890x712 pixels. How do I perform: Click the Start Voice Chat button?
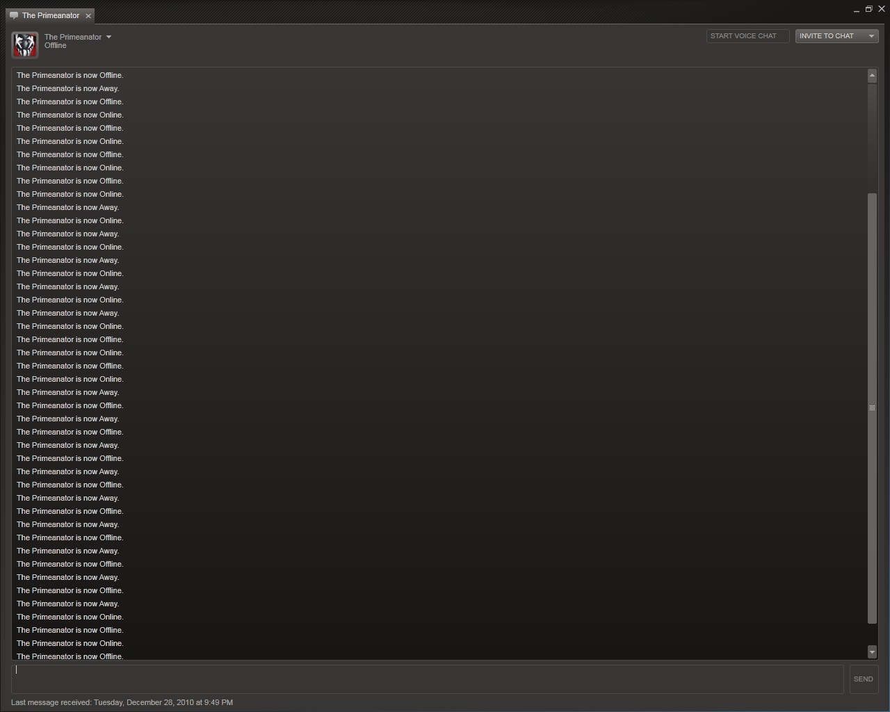pyautogui.click(x=747, y=35)
